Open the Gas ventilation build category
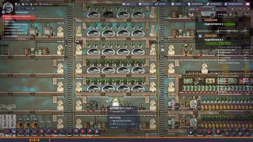 tap(41, 132)
